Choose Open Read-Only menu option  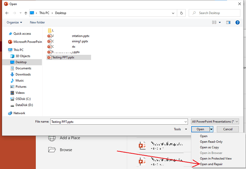click(x=211, y=142)
